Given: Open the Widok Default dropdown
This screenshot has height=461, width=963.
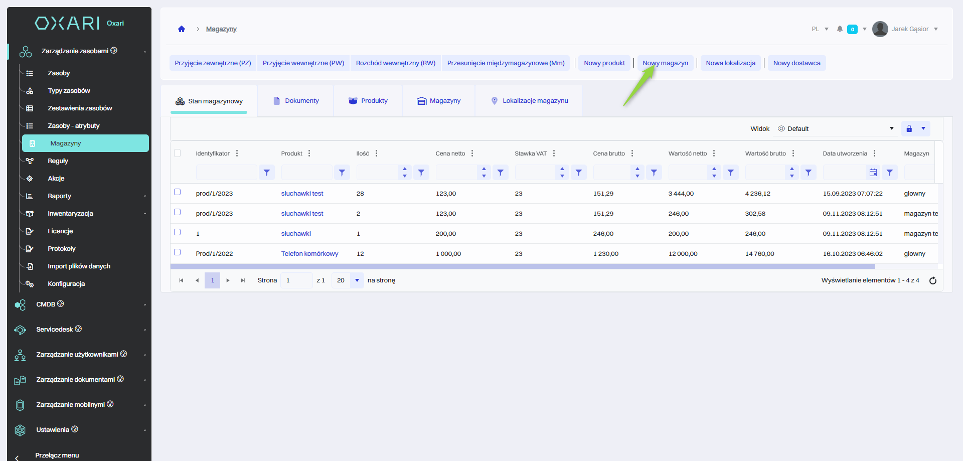Looking at the screenshot, I should [836, 129].
